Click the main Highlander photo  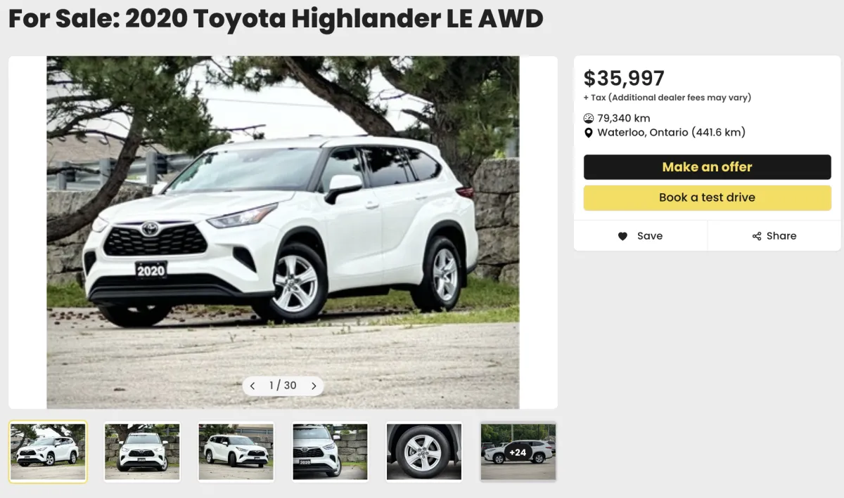(x=283, y=232)
